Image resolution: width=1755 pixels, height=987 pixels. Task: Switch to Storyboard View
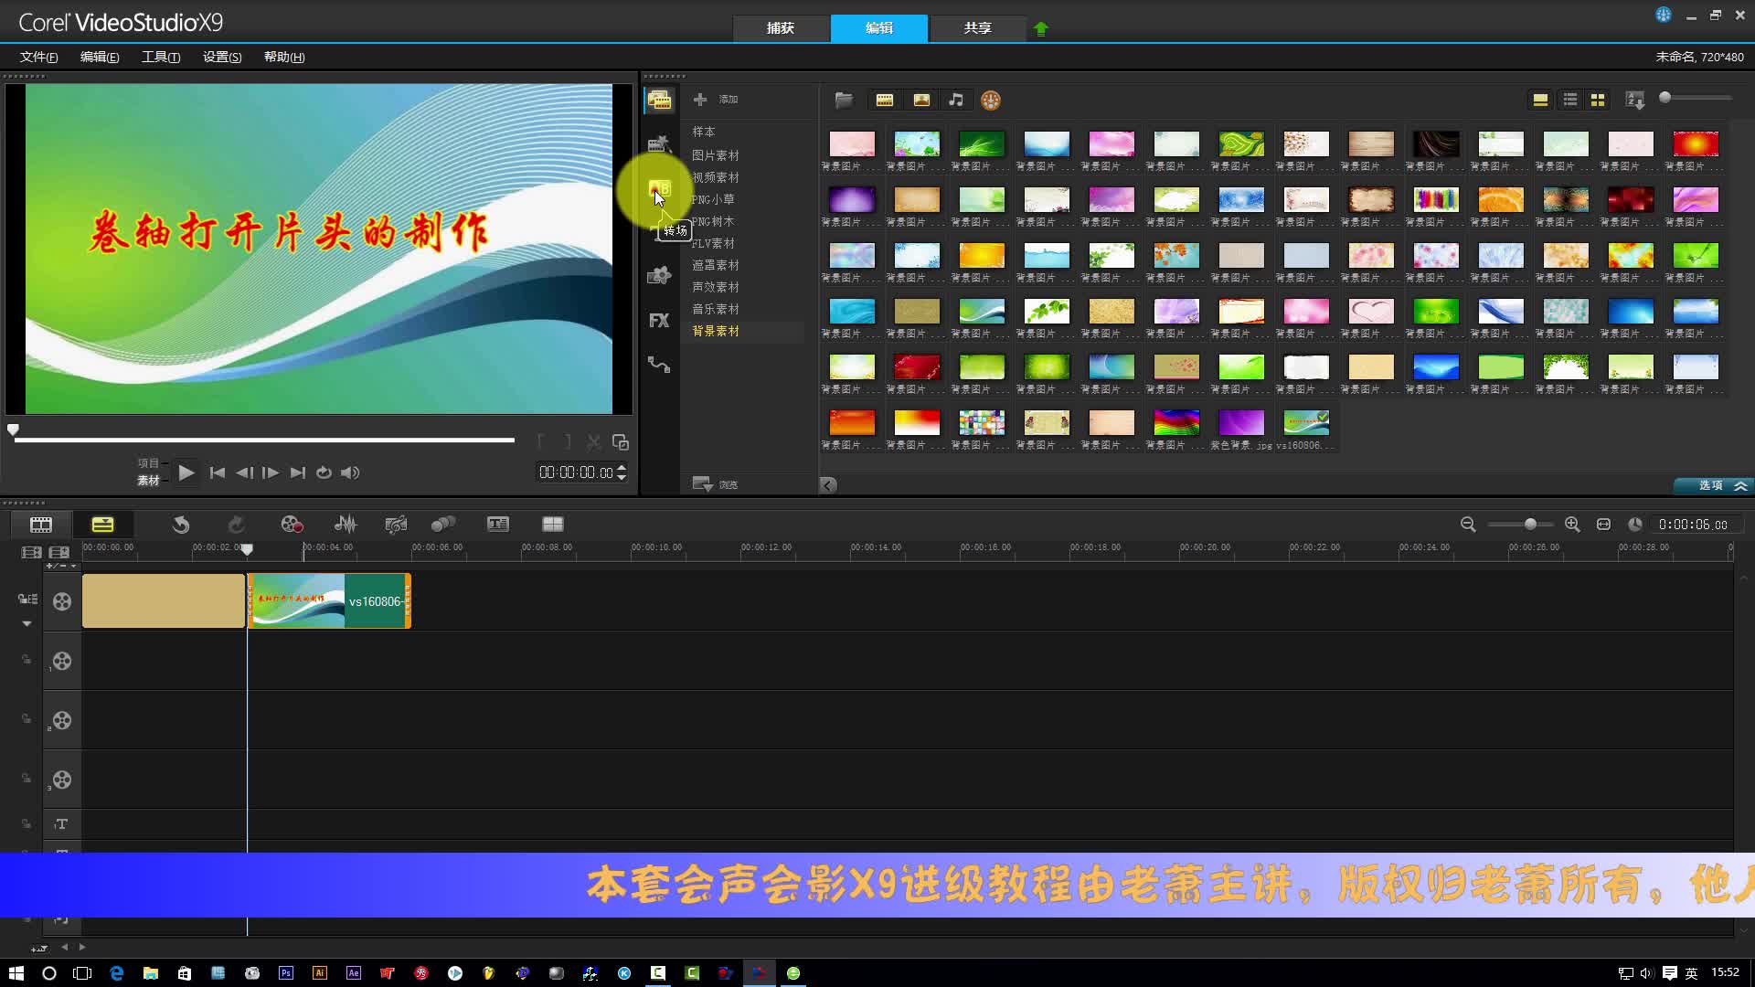point(41,525)
